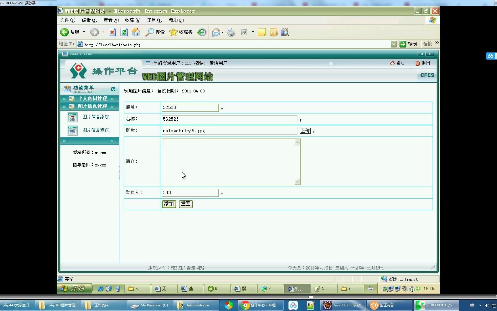Open the 文件 menu
Viewport: 497px width, 311px height.
coord(67,20)
